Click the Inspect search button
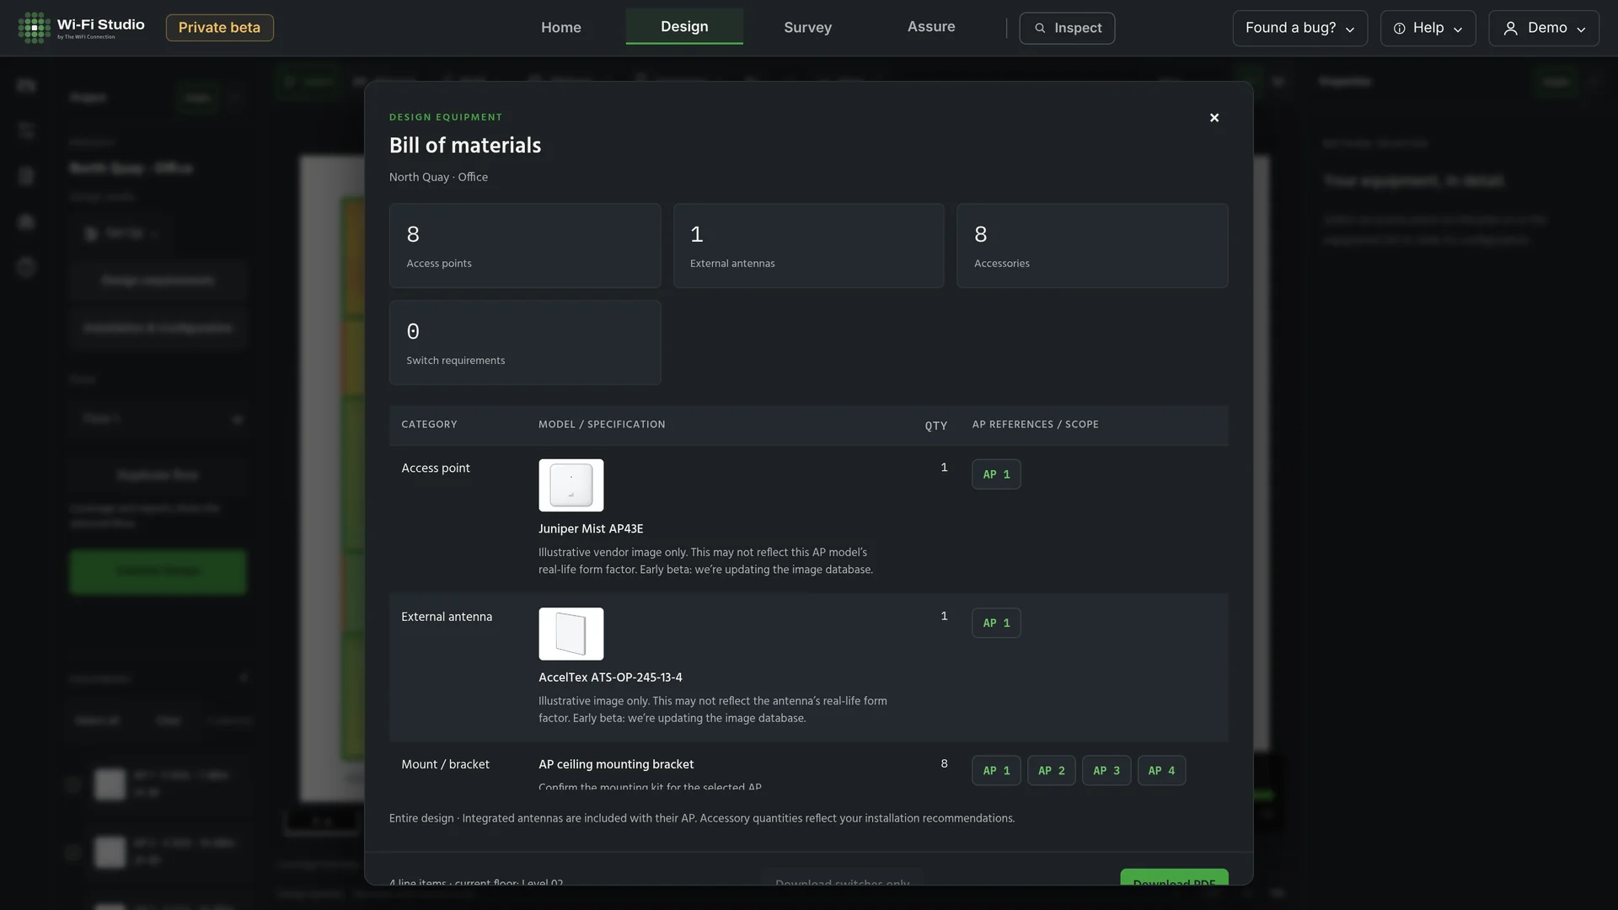 point(1067,28)
